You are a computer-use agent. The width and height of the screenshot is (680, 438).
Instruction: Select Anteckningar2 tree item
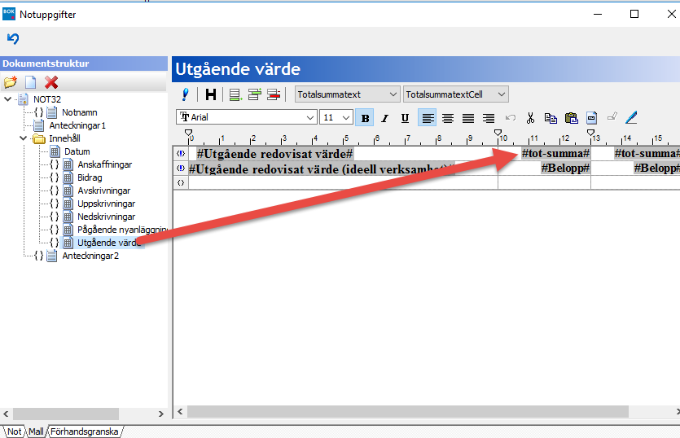(x=90, y=256)
